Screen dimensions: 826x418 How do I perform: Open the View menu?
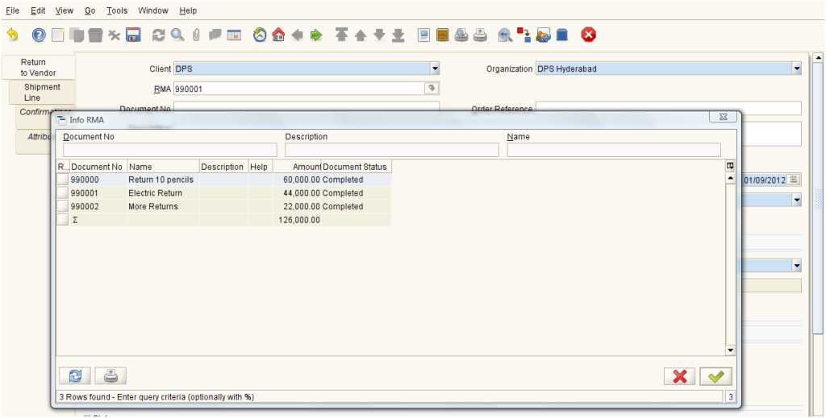[65, 10]
